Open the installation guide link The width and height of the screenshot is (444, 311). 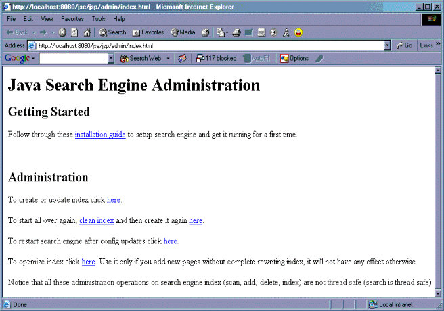point(100,135)
